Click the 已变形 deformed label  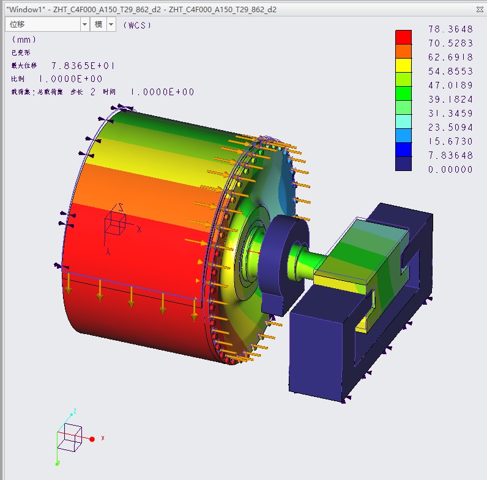click(x=21, y=53)
